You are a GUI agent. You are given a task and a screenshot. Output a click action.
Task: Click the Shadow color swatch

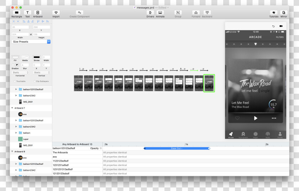[x=17, y=65]
